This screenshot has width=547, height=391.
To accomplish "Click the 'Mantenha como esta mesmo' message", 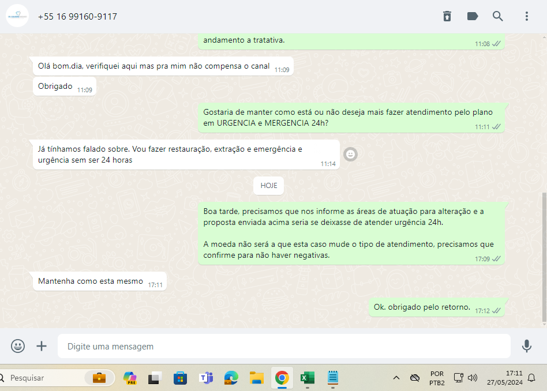I will click(x=91, y=281).
